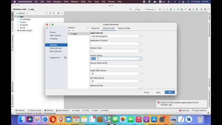
Task: Click the Apply button
Action: pos(158,92)
